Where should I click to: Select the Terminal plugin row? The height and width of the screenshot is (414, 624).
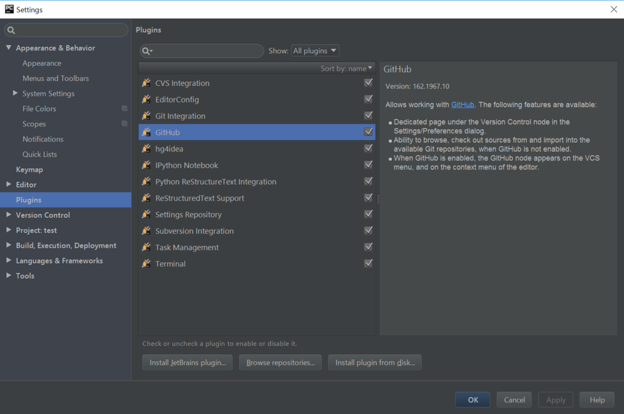[257, 263]
